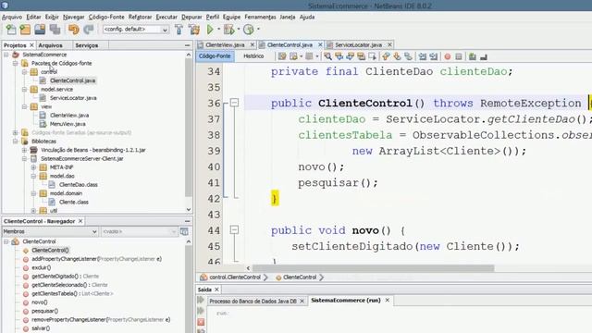Collapse the SistemaEcommerce project node

coord(6,55)
